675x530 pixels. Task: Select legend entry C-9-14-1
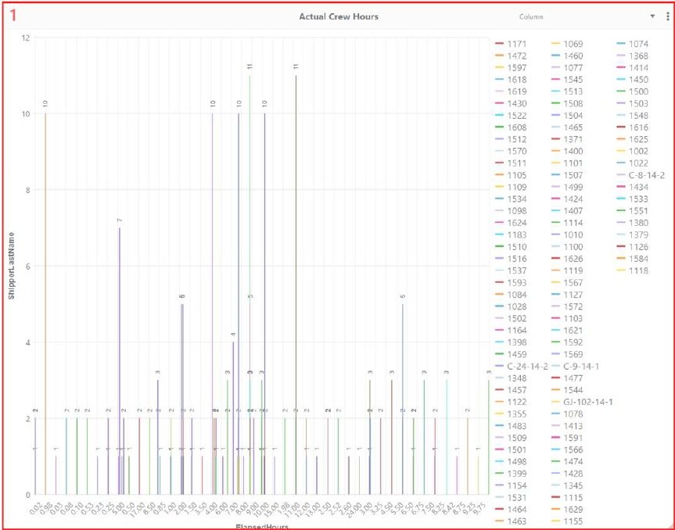(580, 367)
